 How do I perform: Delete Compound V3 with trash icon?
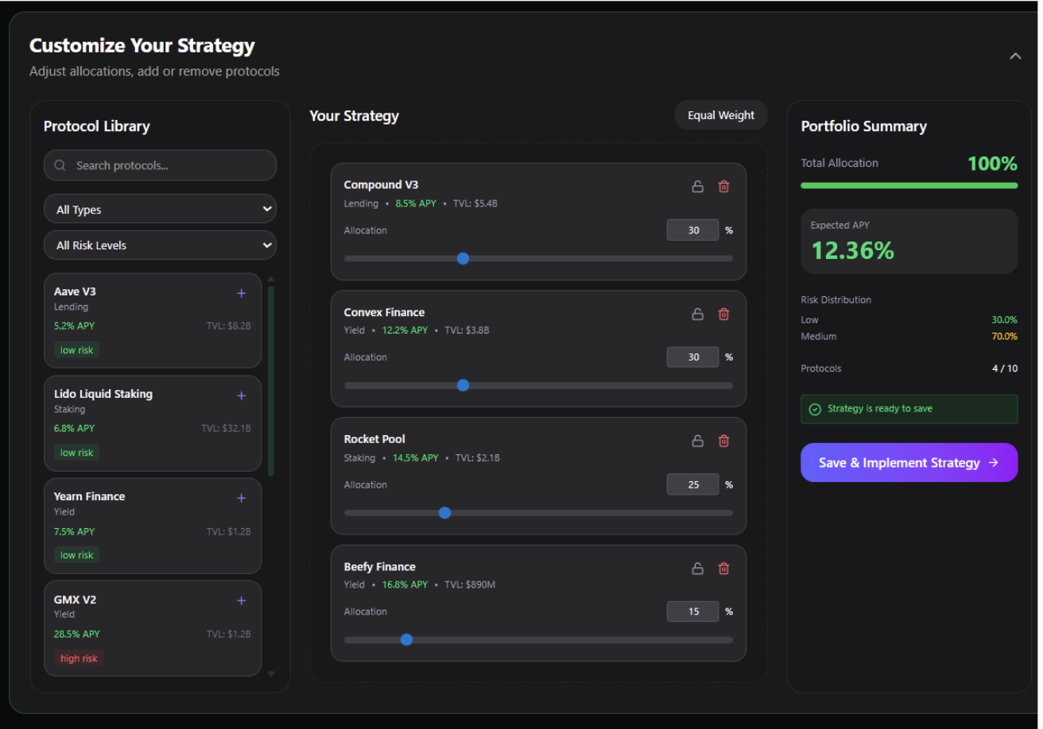point(723,187)
